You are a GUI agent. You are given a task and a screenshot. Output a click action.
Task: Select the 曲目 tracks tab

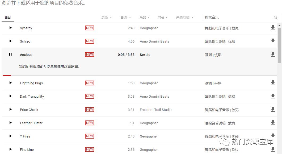(8, 18)
